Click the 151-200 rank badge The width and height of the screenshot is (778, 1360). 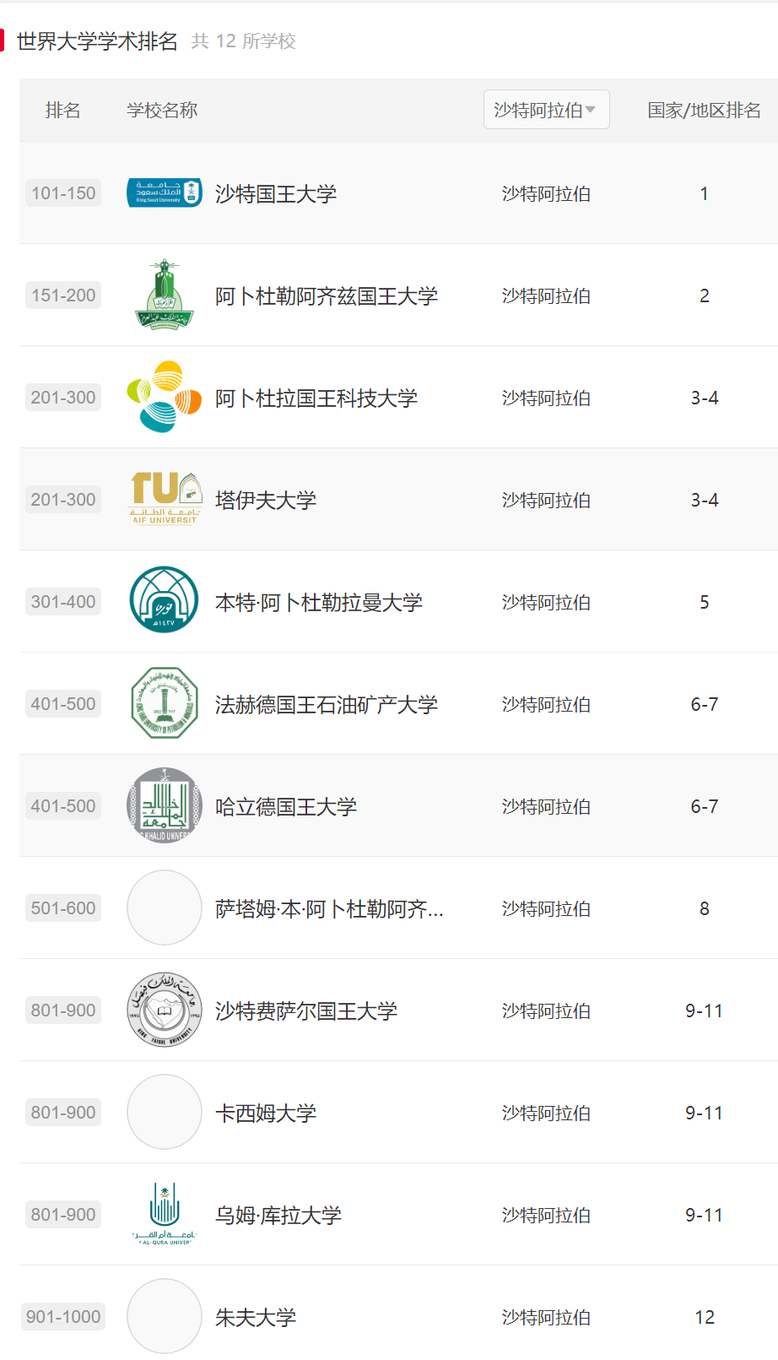pyautogui.click(x=63, y=295)
